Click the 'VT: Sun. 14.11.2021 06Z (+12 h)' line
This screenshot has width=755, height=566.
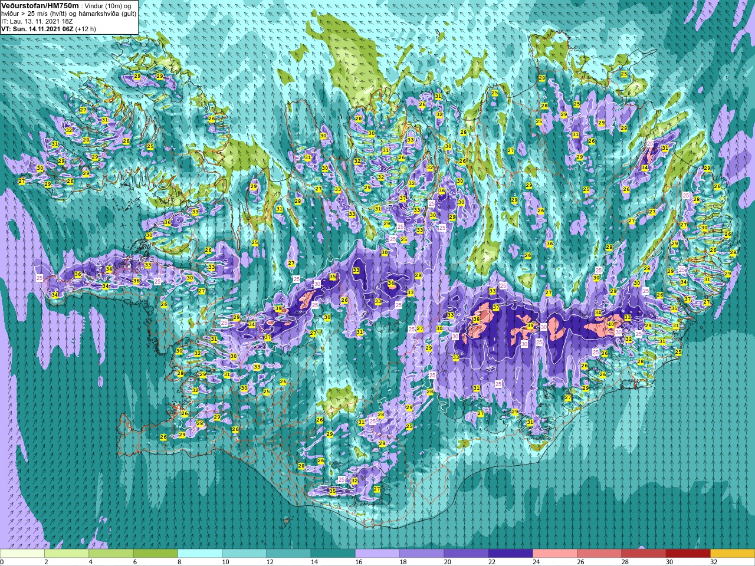point(48,28)
